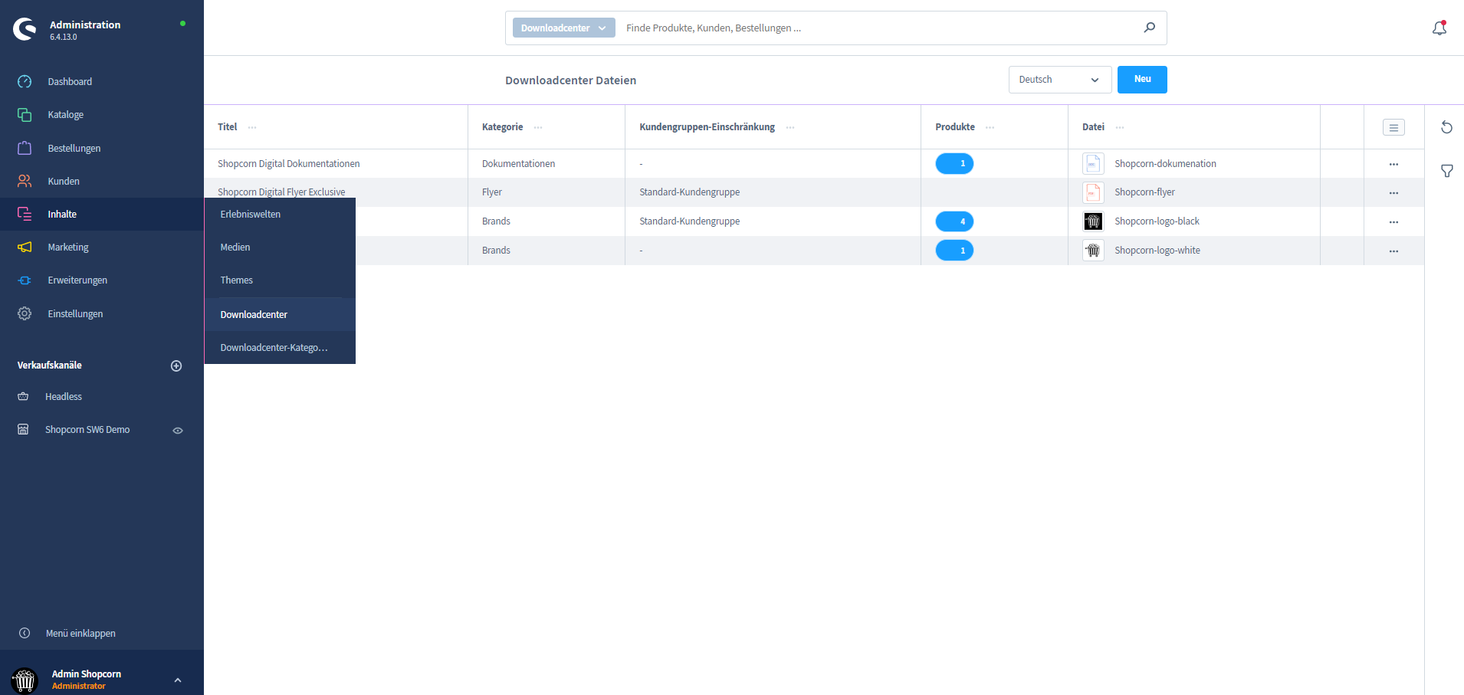The image size is (1464, 695).
Task: Click the Shopcorn-flyer file name
Action: pos(1144,192)
